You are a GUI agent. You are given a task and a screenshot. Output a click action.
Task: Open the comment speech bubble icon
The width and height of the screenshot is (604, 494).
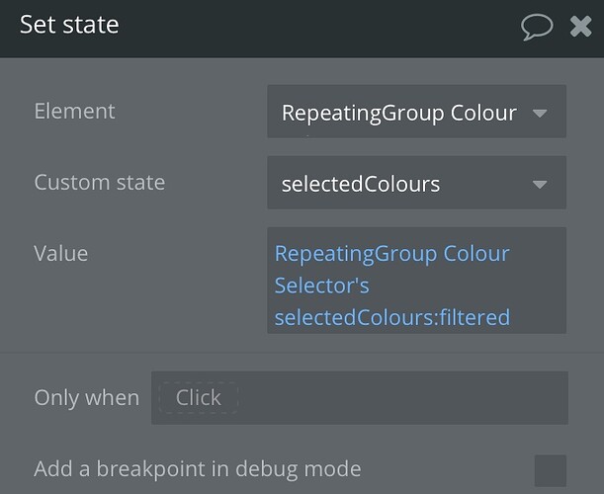click(x=537, y=26)
